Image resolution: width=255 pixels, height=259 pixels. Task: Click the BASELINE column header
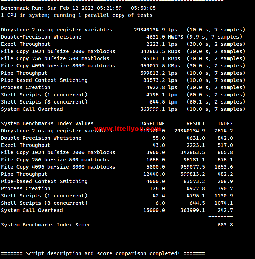(152, 123)
